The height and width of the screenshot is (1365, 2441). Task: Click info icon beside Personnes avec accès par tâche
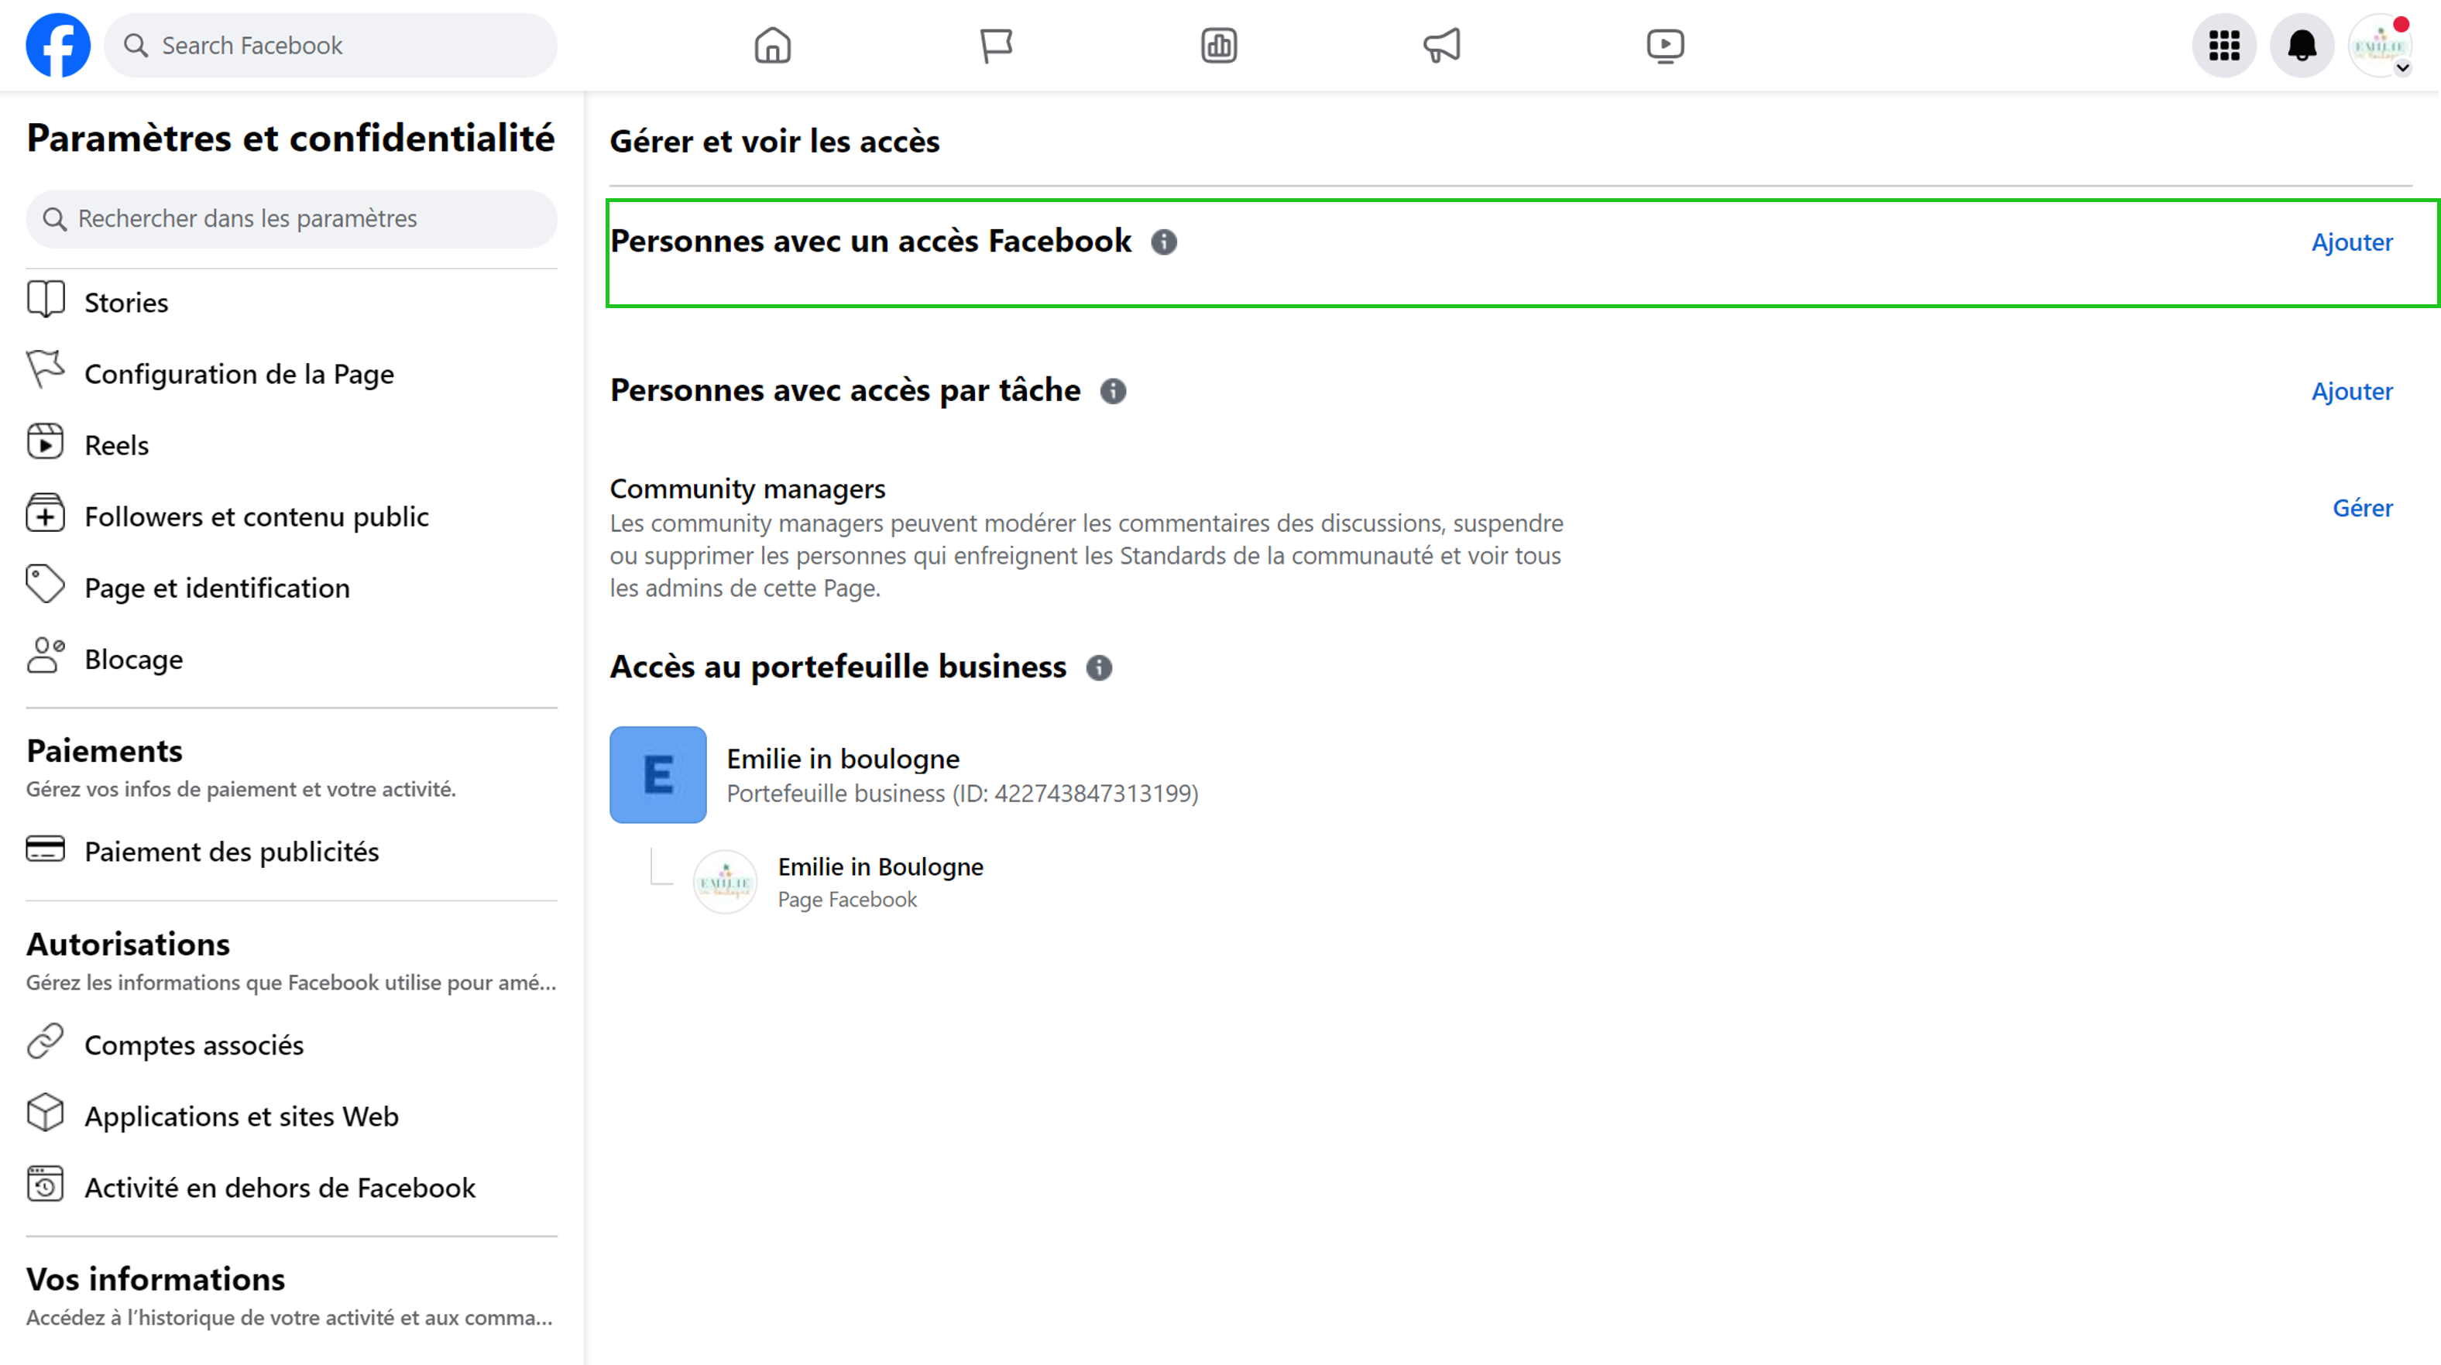1114,391
